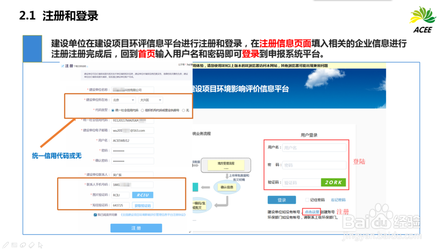Click the yellow IE9 browser notice bar
The height and width of the screenshot is (251, 446).
pos(289,66)
